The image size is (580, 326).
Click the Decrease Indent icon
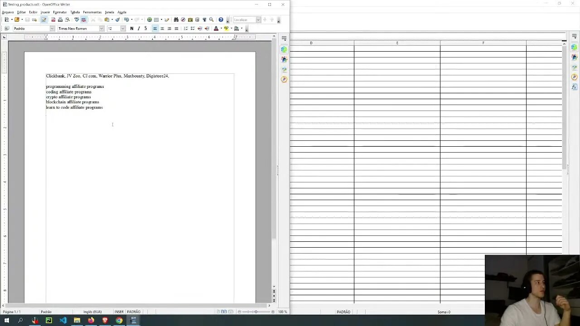[200, 28]
